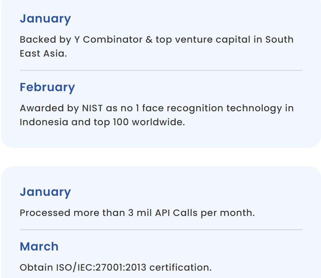Click the divider line above March heading
The height and width of the screenshot is (278, 321).
(x=161, y=230)
